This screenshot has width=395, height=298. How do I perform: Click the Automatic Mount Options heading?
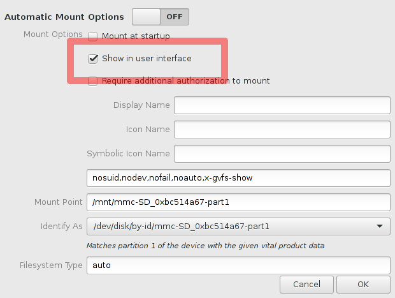(64, 17)
